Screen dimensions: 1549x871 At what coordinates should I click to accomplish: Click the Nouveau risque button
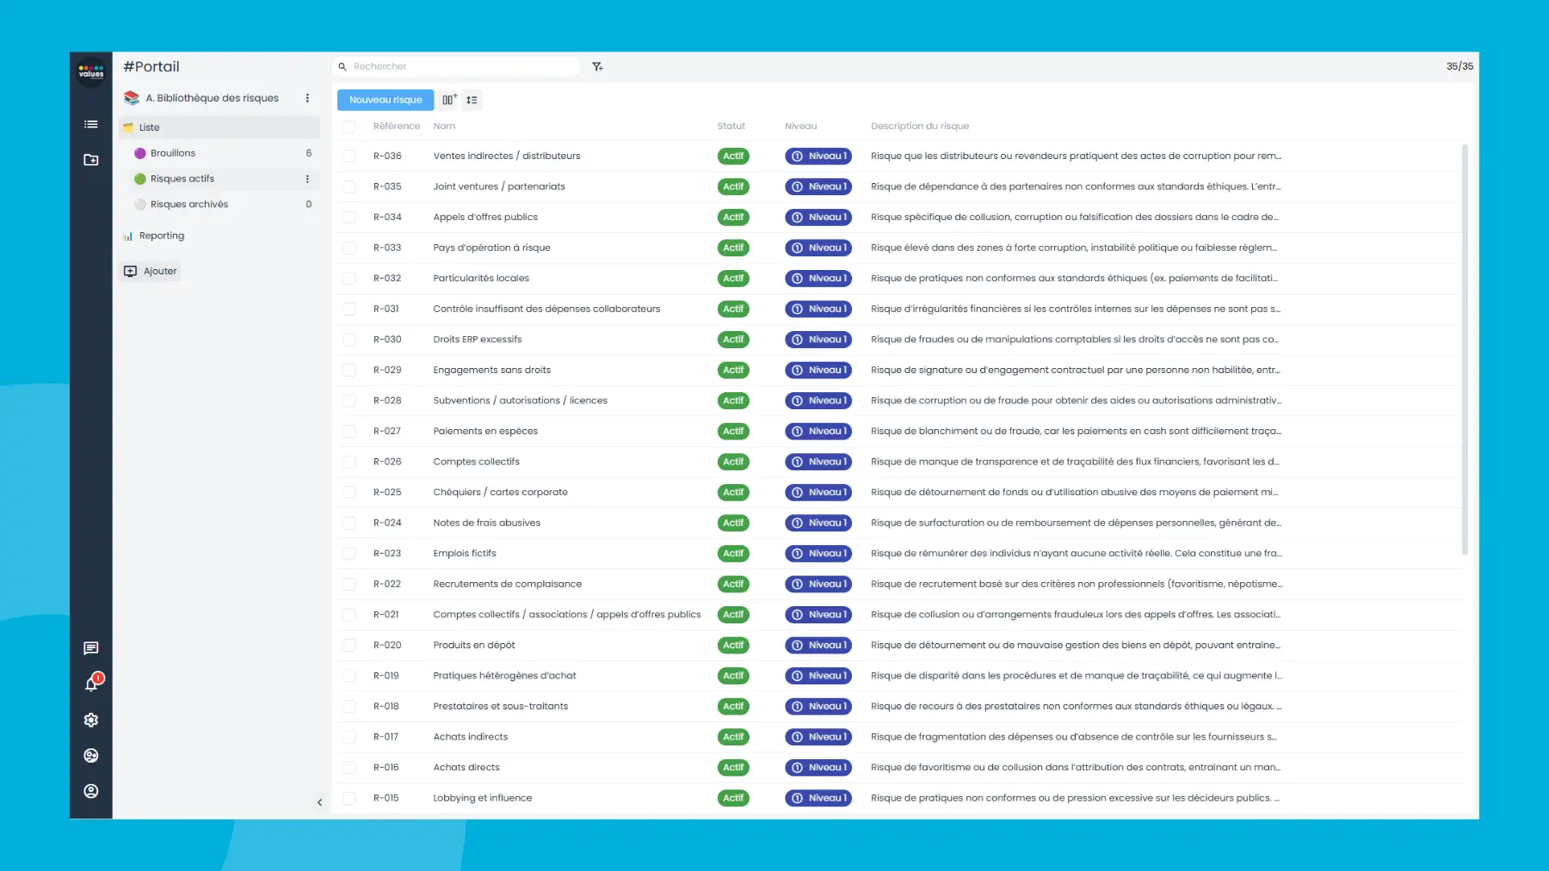(386, 100)
